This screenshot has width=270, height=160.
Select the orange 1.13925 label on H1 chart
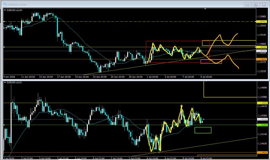(x=262, y=153)
